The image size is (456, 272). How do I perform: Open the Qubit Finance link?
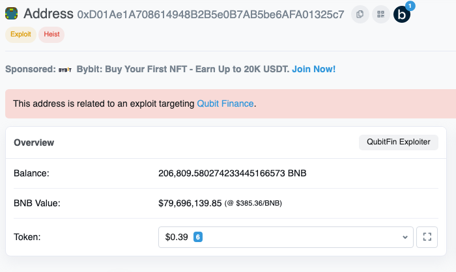(225, 103)
